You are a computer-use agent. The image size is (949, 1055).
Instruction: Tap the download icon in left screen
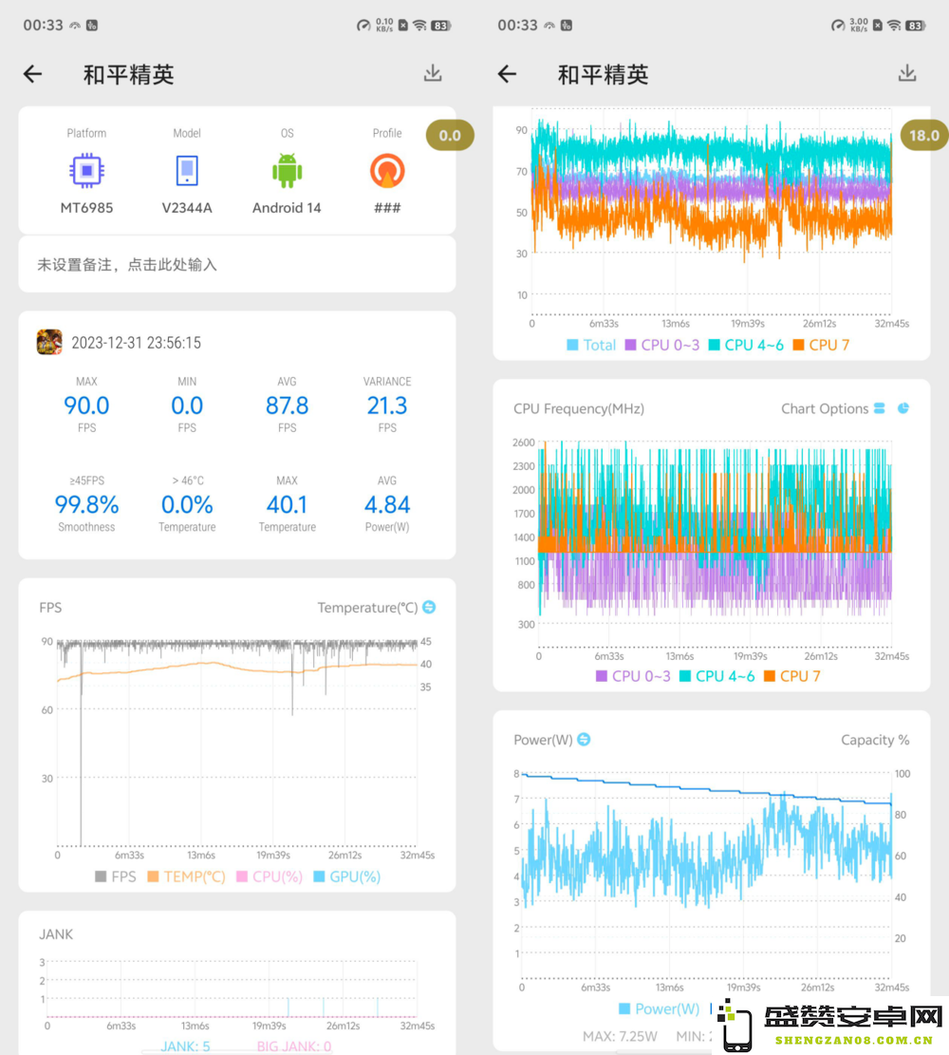(433, 73)
